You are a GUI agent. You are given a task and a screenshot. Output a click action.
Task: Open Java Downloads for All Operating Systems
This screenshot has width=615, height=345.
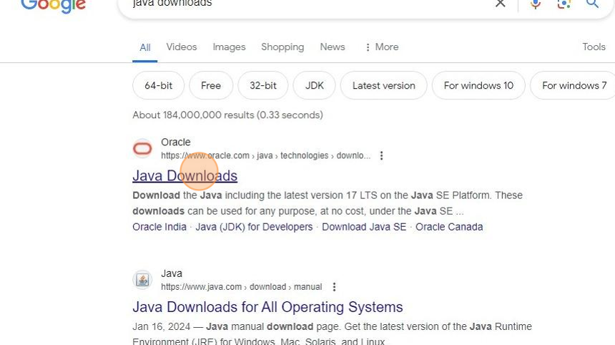coord(267,307)
